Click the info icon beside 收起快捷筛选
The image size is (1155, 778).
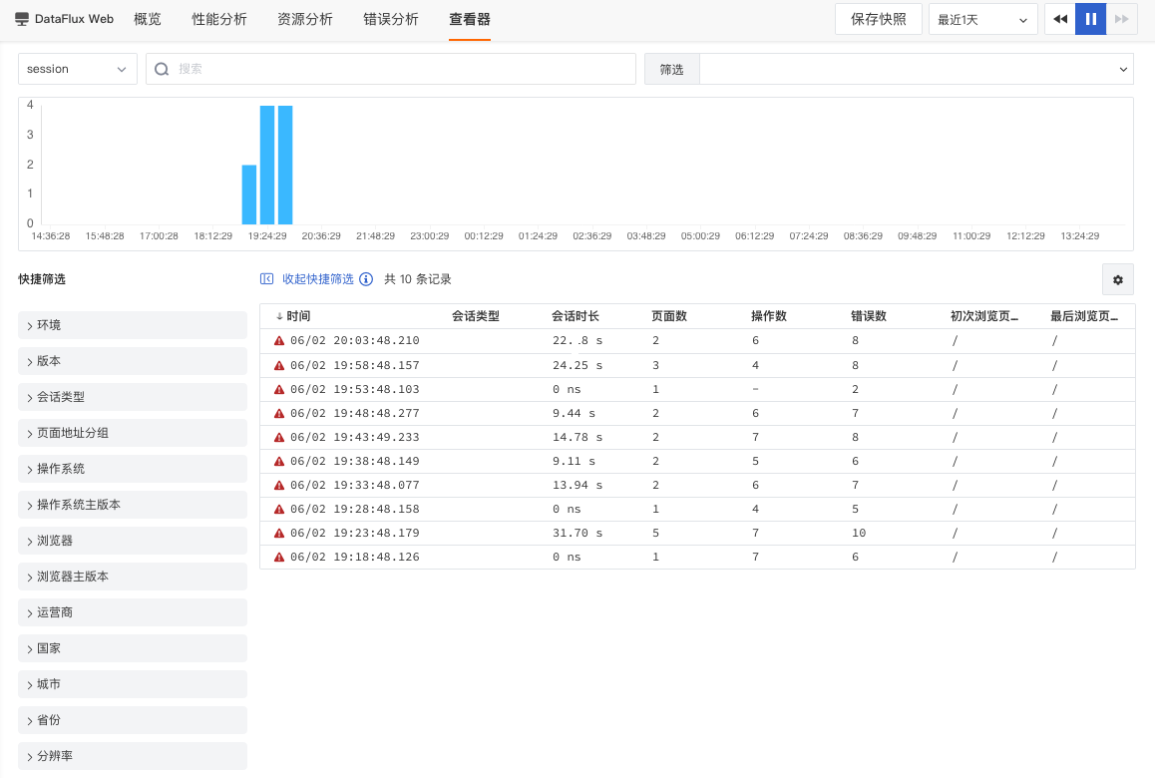(366, 279)
